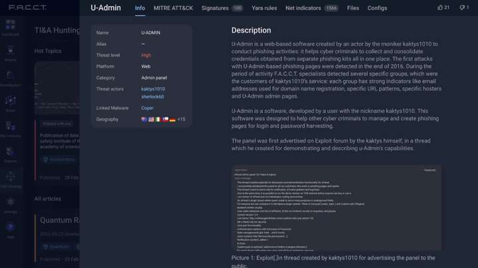This screenshot has width=478, height=268.
Task: Click the Germany flag in Geography
Action: pos(172,119)
